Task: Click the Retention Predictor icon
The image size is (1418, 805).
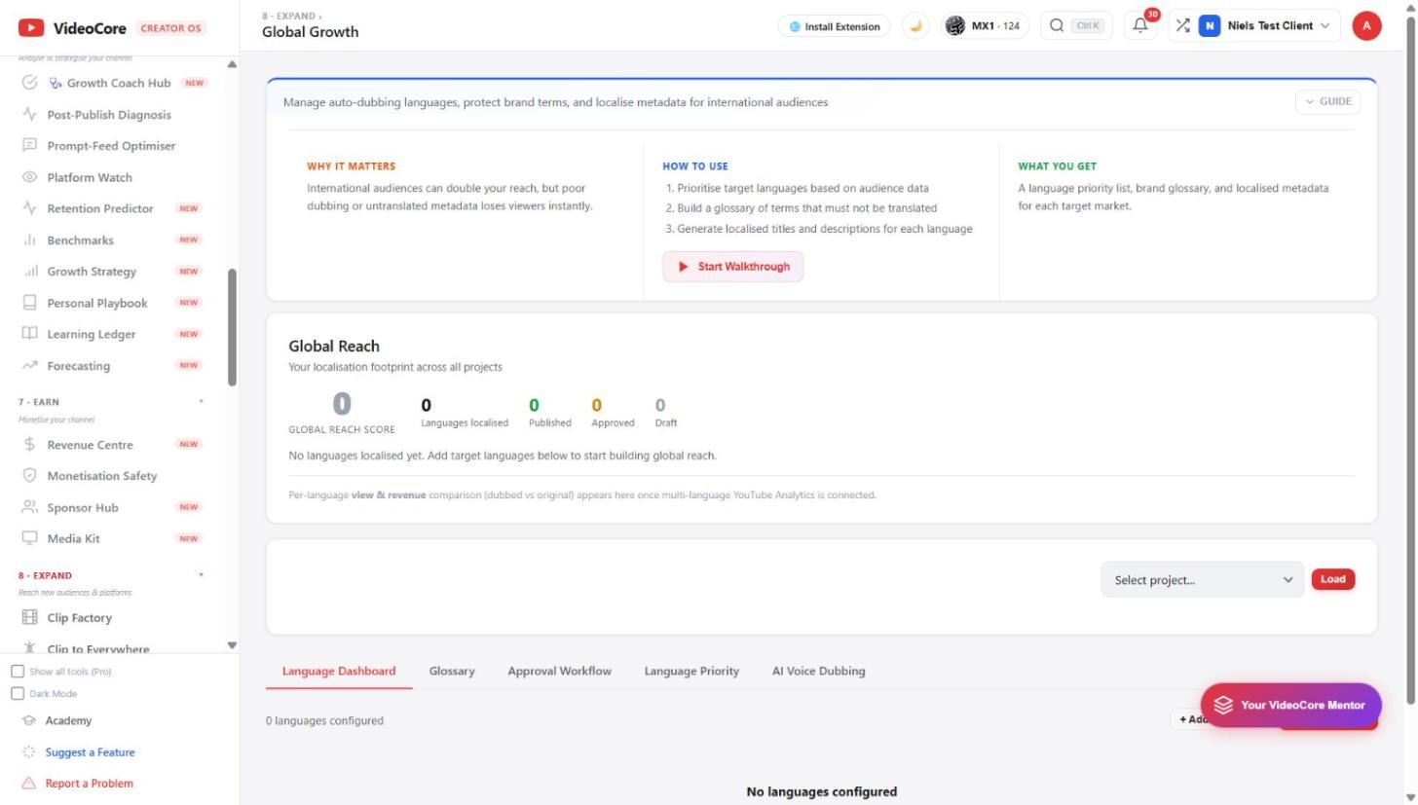Action: (30, 208)
